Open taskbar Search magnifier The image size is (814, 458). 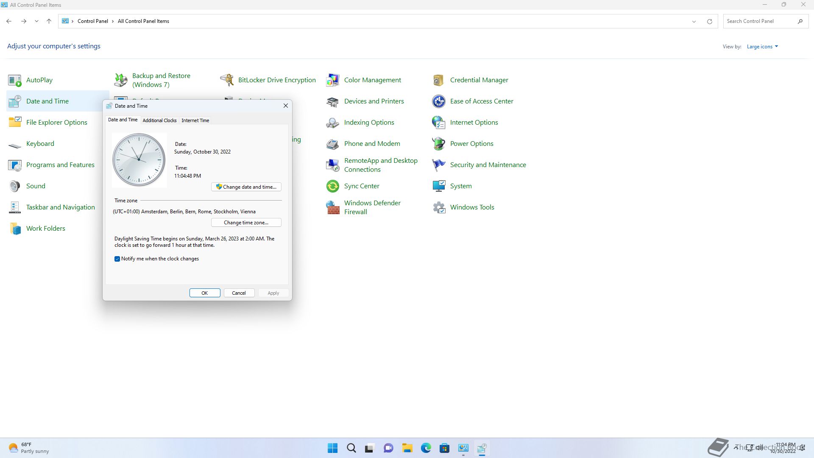click(x=351, y=448)
